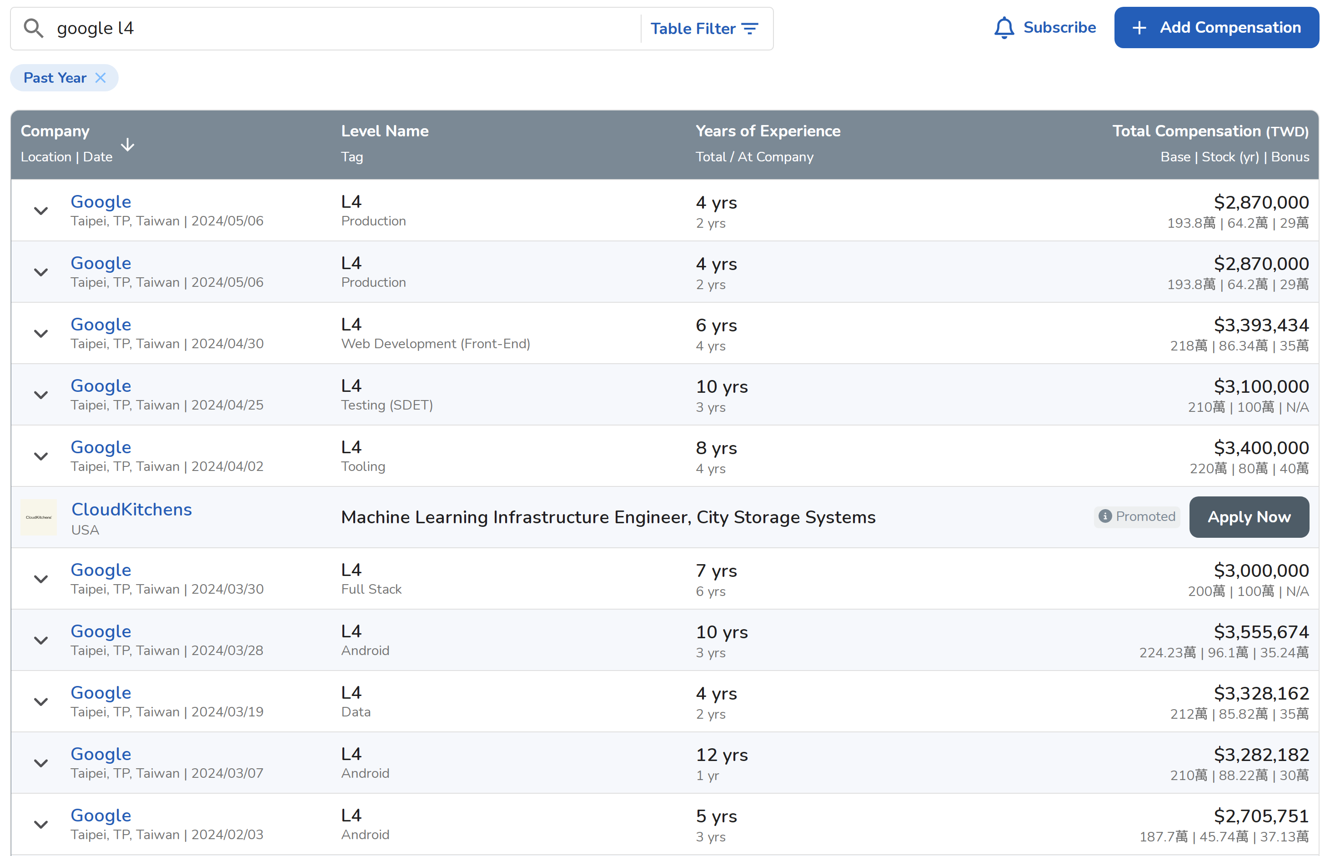Image resolution: width=1330 pixels, height=856 pixels.
Task: Expand the Google row dated 2024/04/25
Action: 40,395
